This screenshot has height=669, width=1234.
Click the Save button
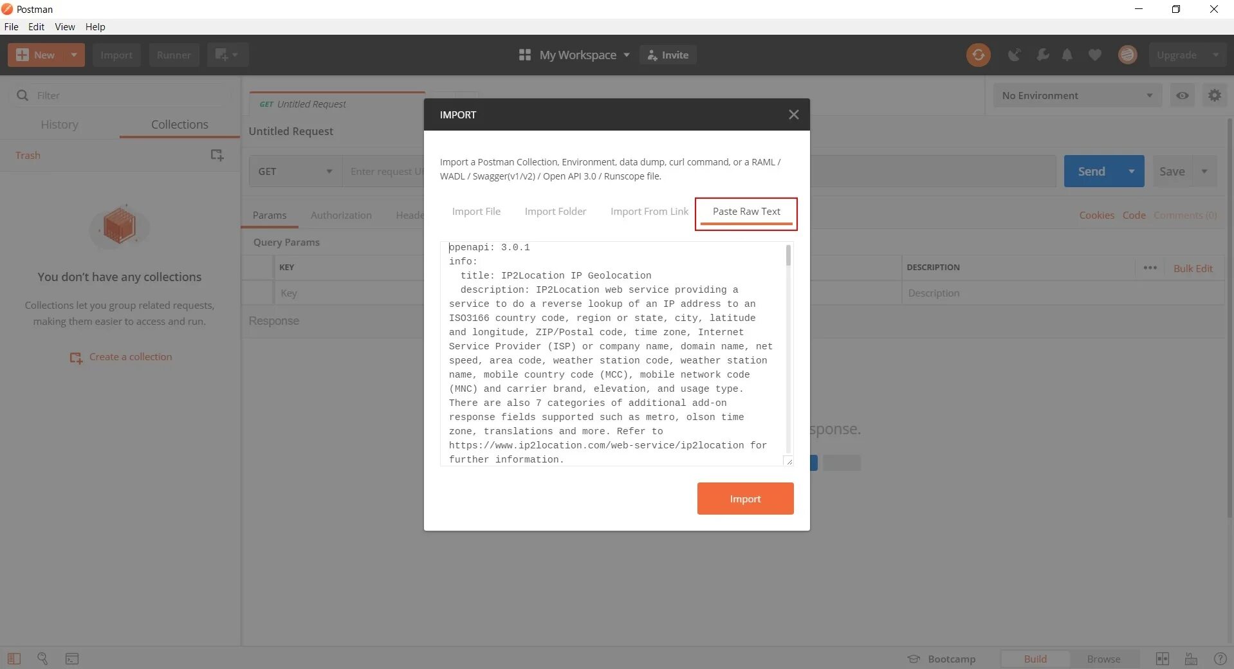(x=1172, y=171)
